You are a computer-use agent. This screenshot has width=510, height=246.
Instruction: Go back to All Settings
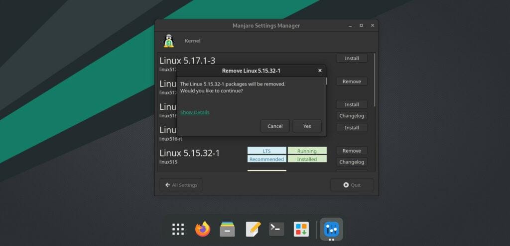pos(181,185)
